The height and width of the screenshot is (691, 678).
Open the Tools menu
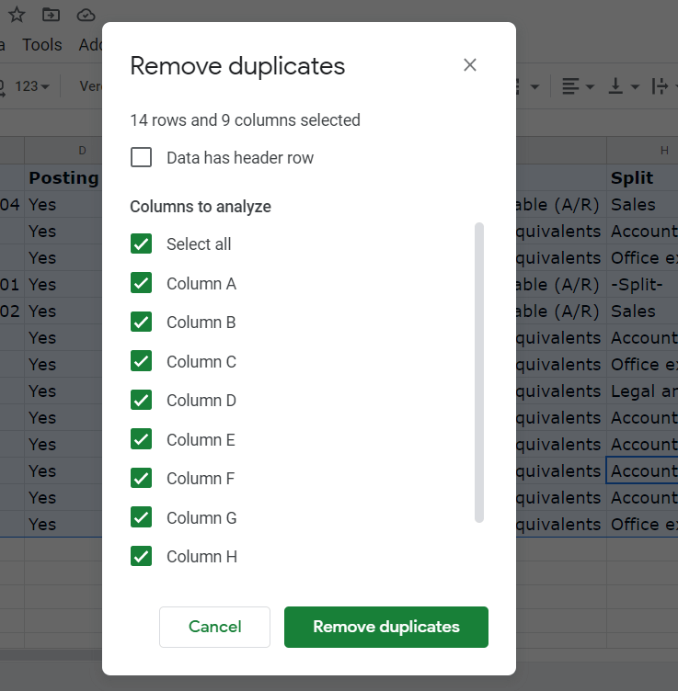pos(42,44)
